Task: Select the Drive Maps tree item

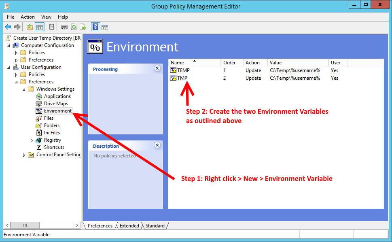Action: (x=56, y=104)
